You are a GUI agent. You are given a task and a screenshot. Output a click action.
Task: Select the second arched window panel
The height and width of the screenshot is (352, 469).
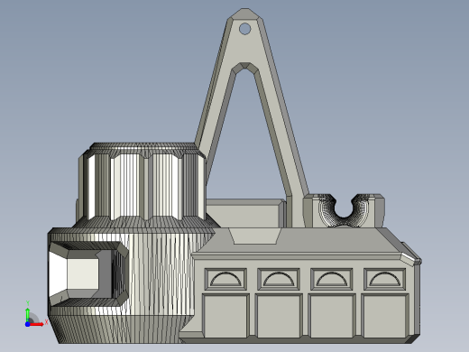[279, 279]
